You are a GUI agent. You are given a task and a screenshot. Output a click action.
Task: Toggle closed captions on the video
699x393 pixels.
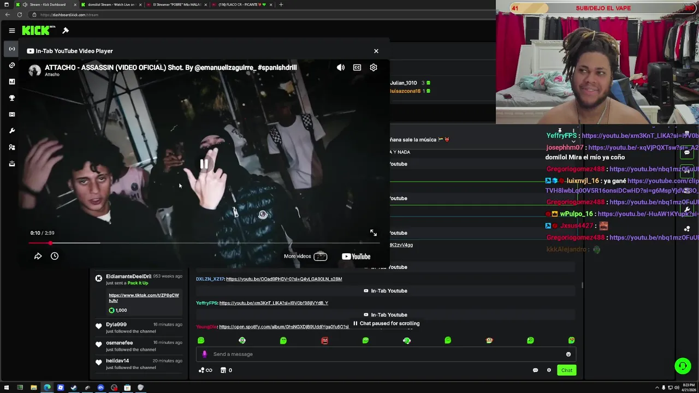tap(357, 68)
